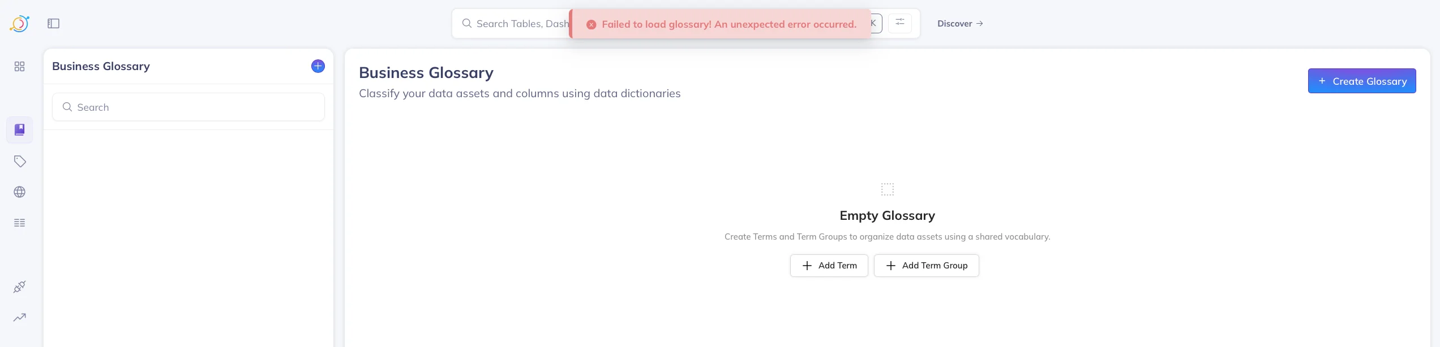Click the magnifier icon in top search bar

pyautogui.click(x=466, y=23)
